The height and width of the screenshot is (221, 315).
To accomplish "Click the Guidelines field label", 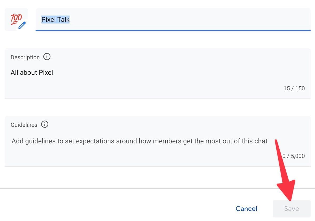I will [x=24, y=125].
